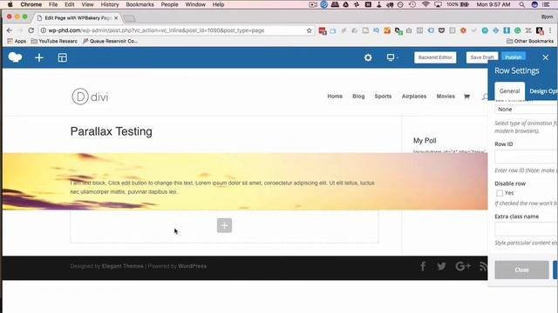This screenshot has height=313, width=558.
Task: Close the Edit Page browser tab
Action: click(116, 17)
